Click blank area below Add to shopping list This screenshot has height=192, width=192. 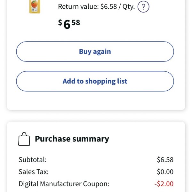coord(95,100)
